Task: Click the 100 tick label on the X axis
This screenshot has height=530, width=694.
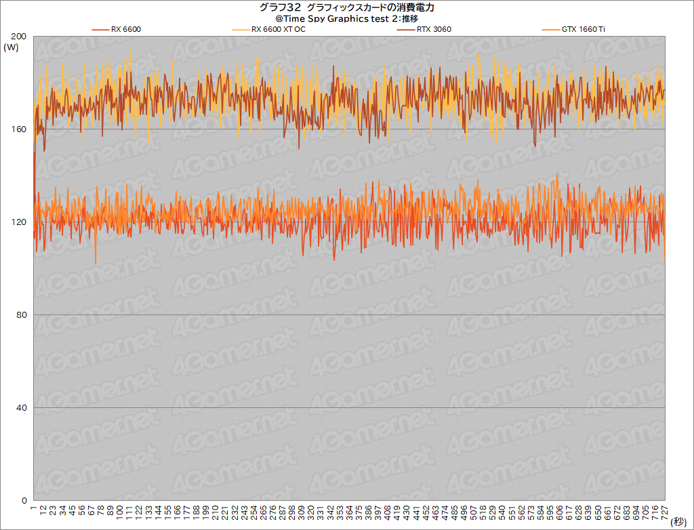Action: point(120,511)
